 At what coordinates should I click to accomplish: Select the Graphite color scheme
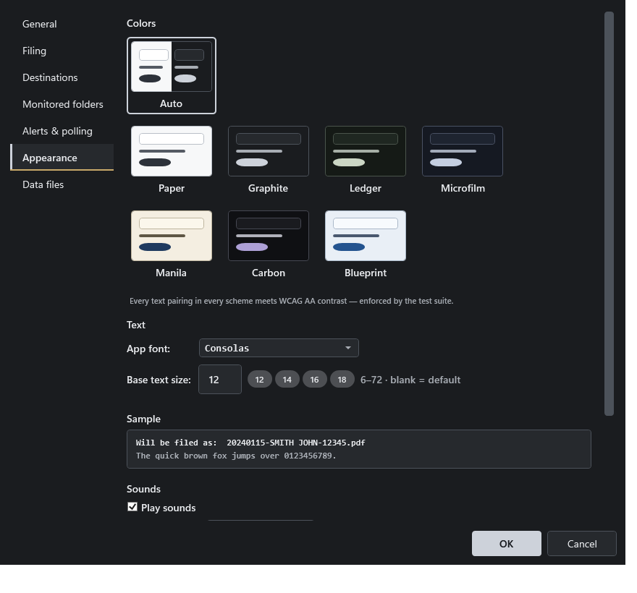click(268, 160)
